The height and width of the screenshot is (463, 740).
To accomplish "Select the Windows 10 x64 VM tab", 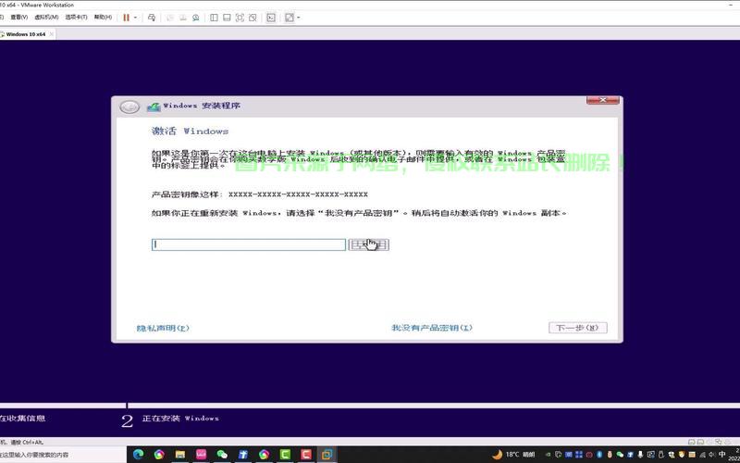I will [x=25, y=34].
